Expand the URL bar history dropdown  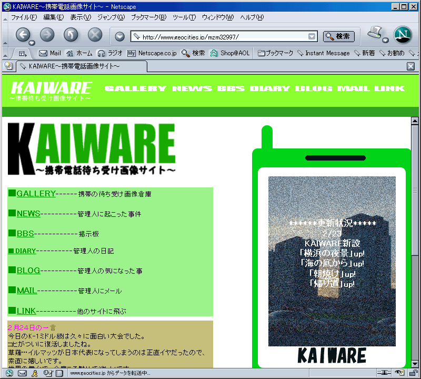(312, 36)
